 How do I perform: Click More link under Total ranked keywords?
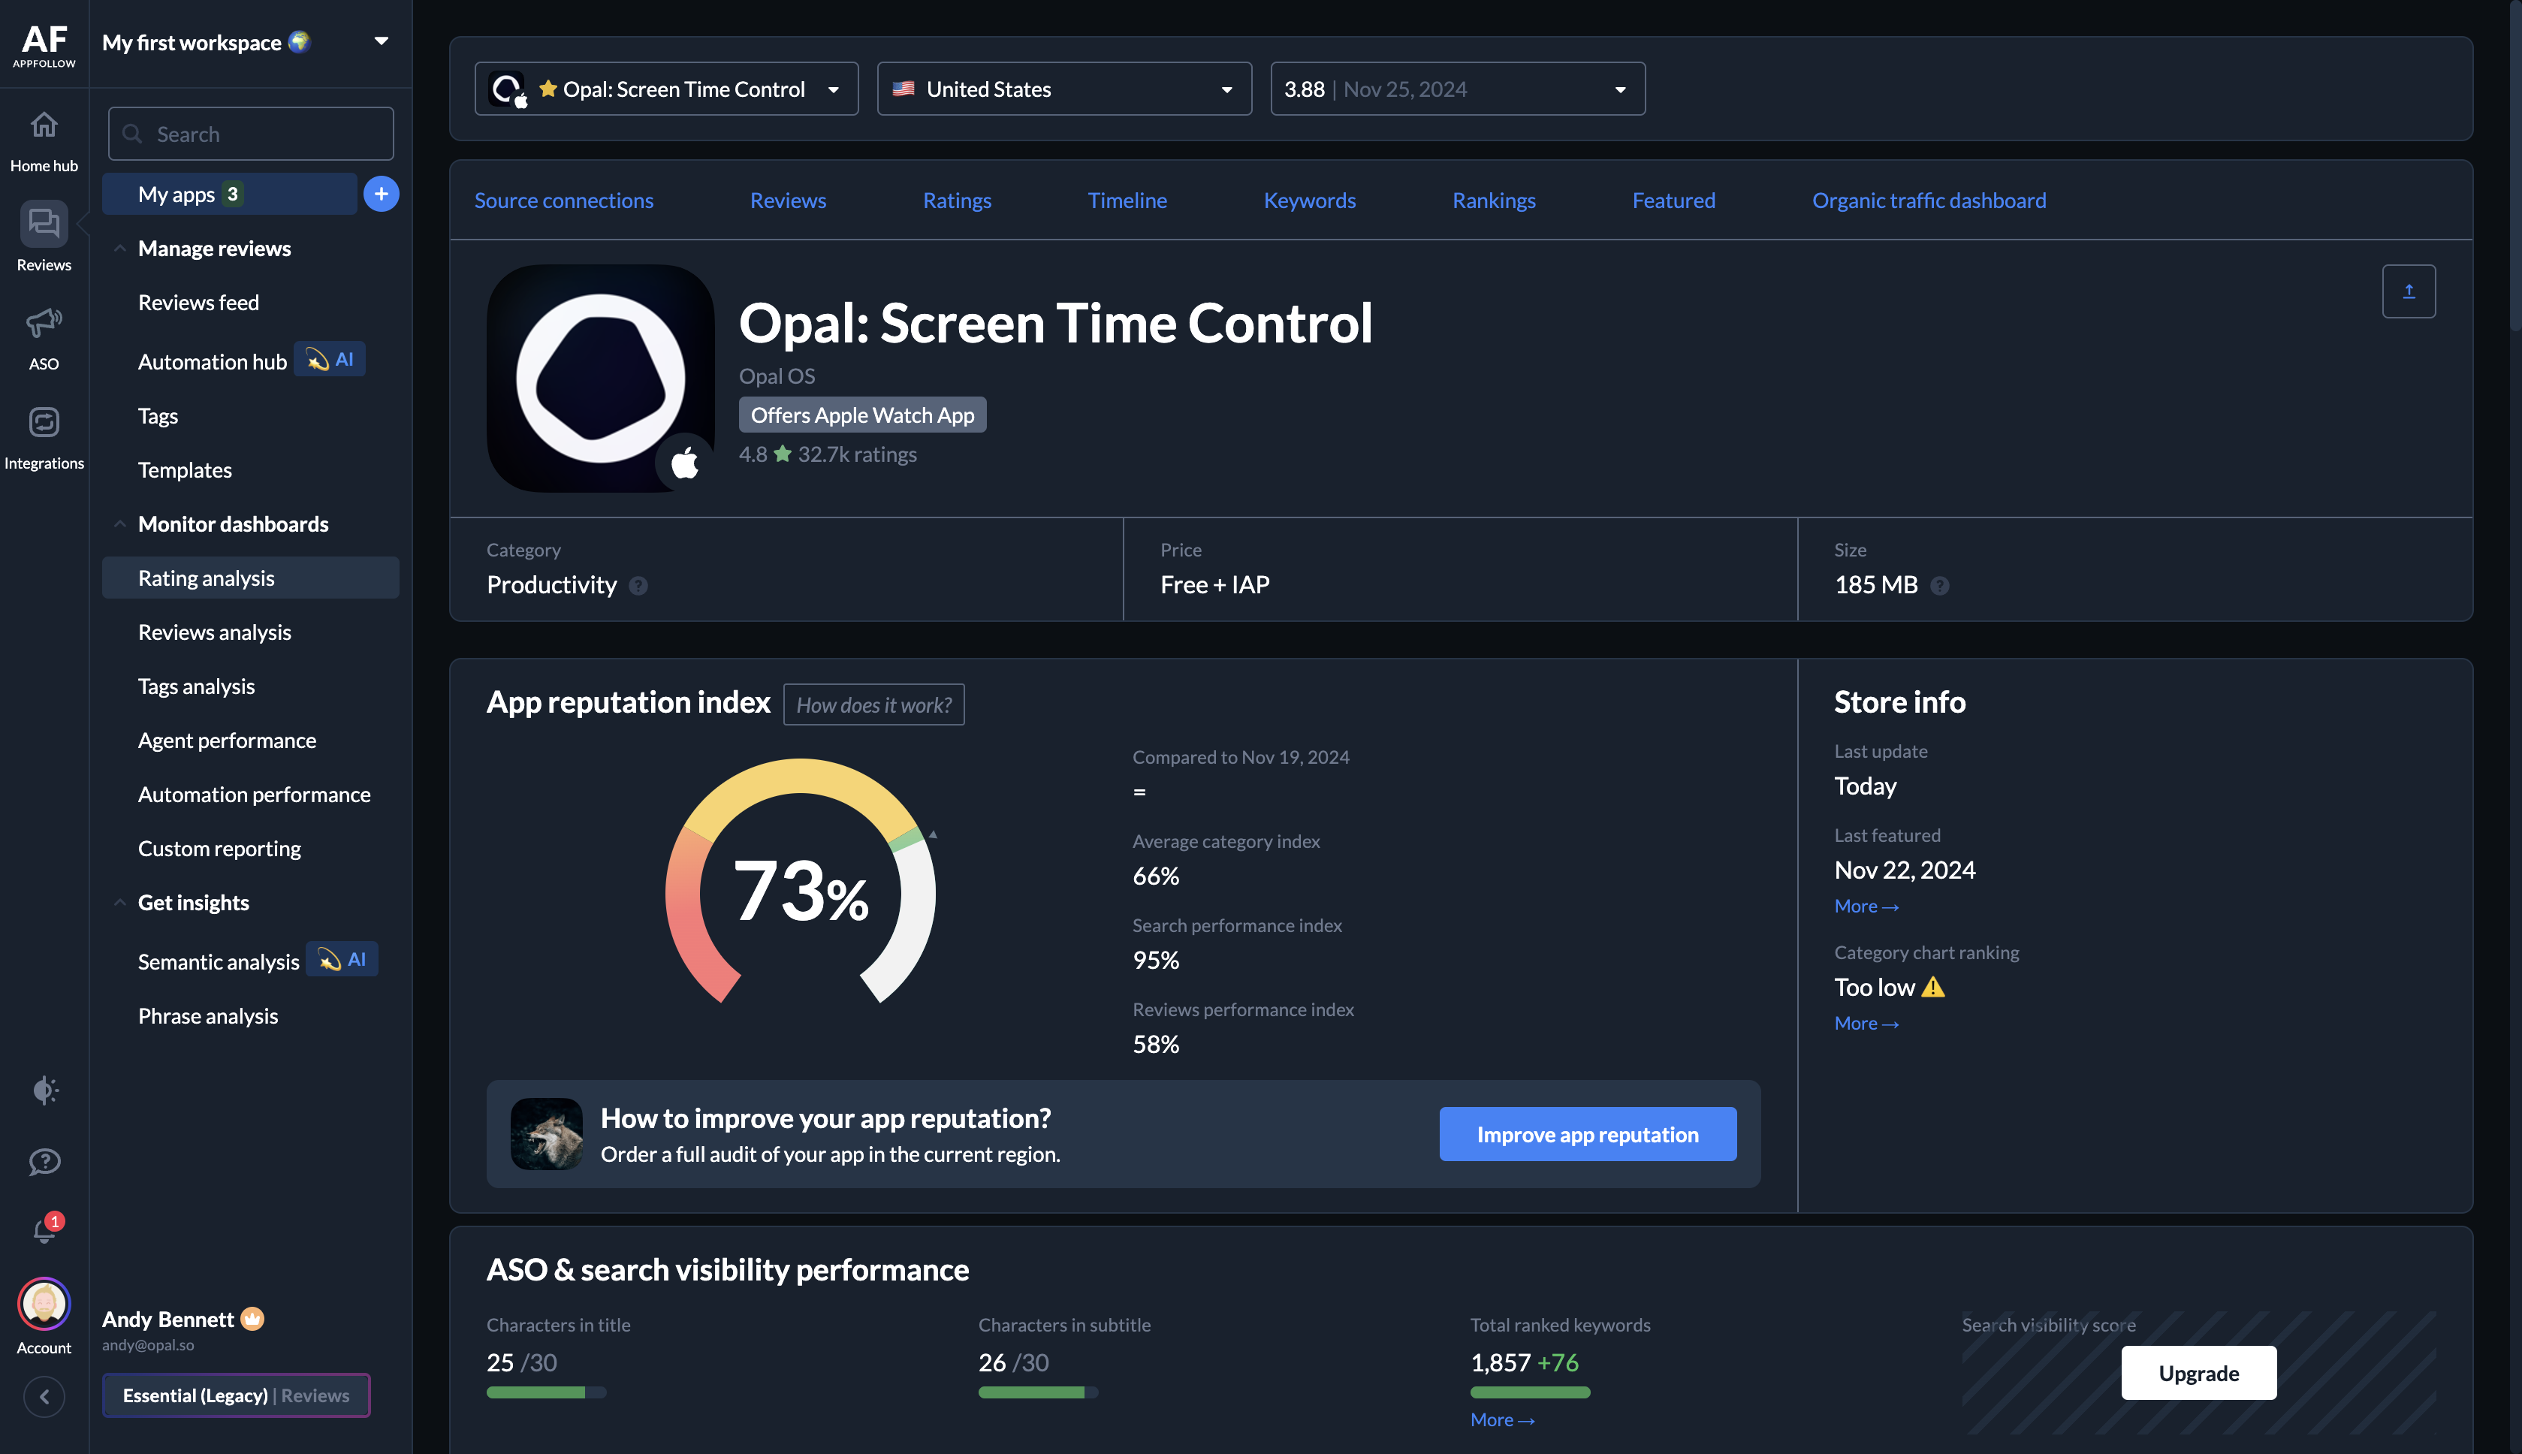1503,1419
